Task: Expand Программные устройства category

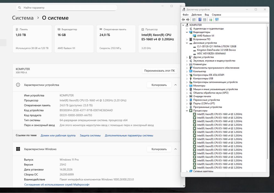Action: point(187,107)
